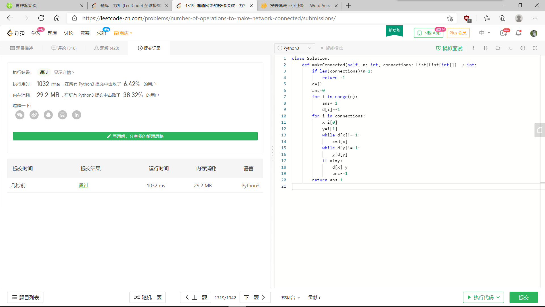Share result via LinkedIn icon
The width and height of the screenshot is (545, 307).
coord(77,115)
